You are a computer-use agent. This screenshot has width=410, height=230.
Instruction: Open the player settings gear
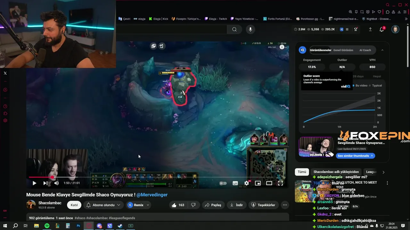click(247, 183)
